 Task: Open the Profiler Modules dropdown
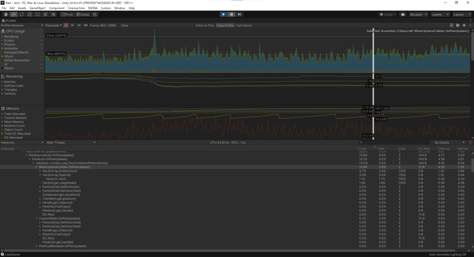tap(22, 25)
